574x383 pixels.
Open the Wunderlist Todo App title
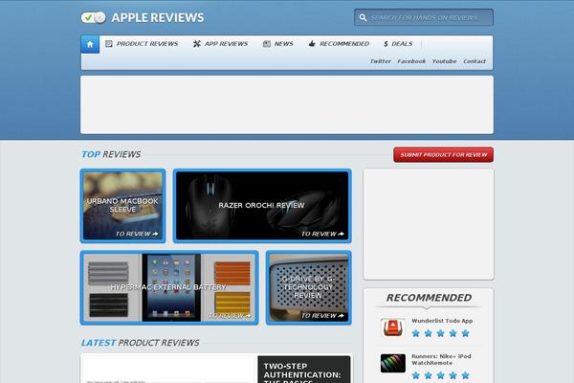click(x=442, y=321)
